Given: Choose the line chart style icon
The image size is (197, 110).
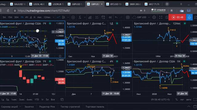Looking at the screenshot, I should pos(58,17).
